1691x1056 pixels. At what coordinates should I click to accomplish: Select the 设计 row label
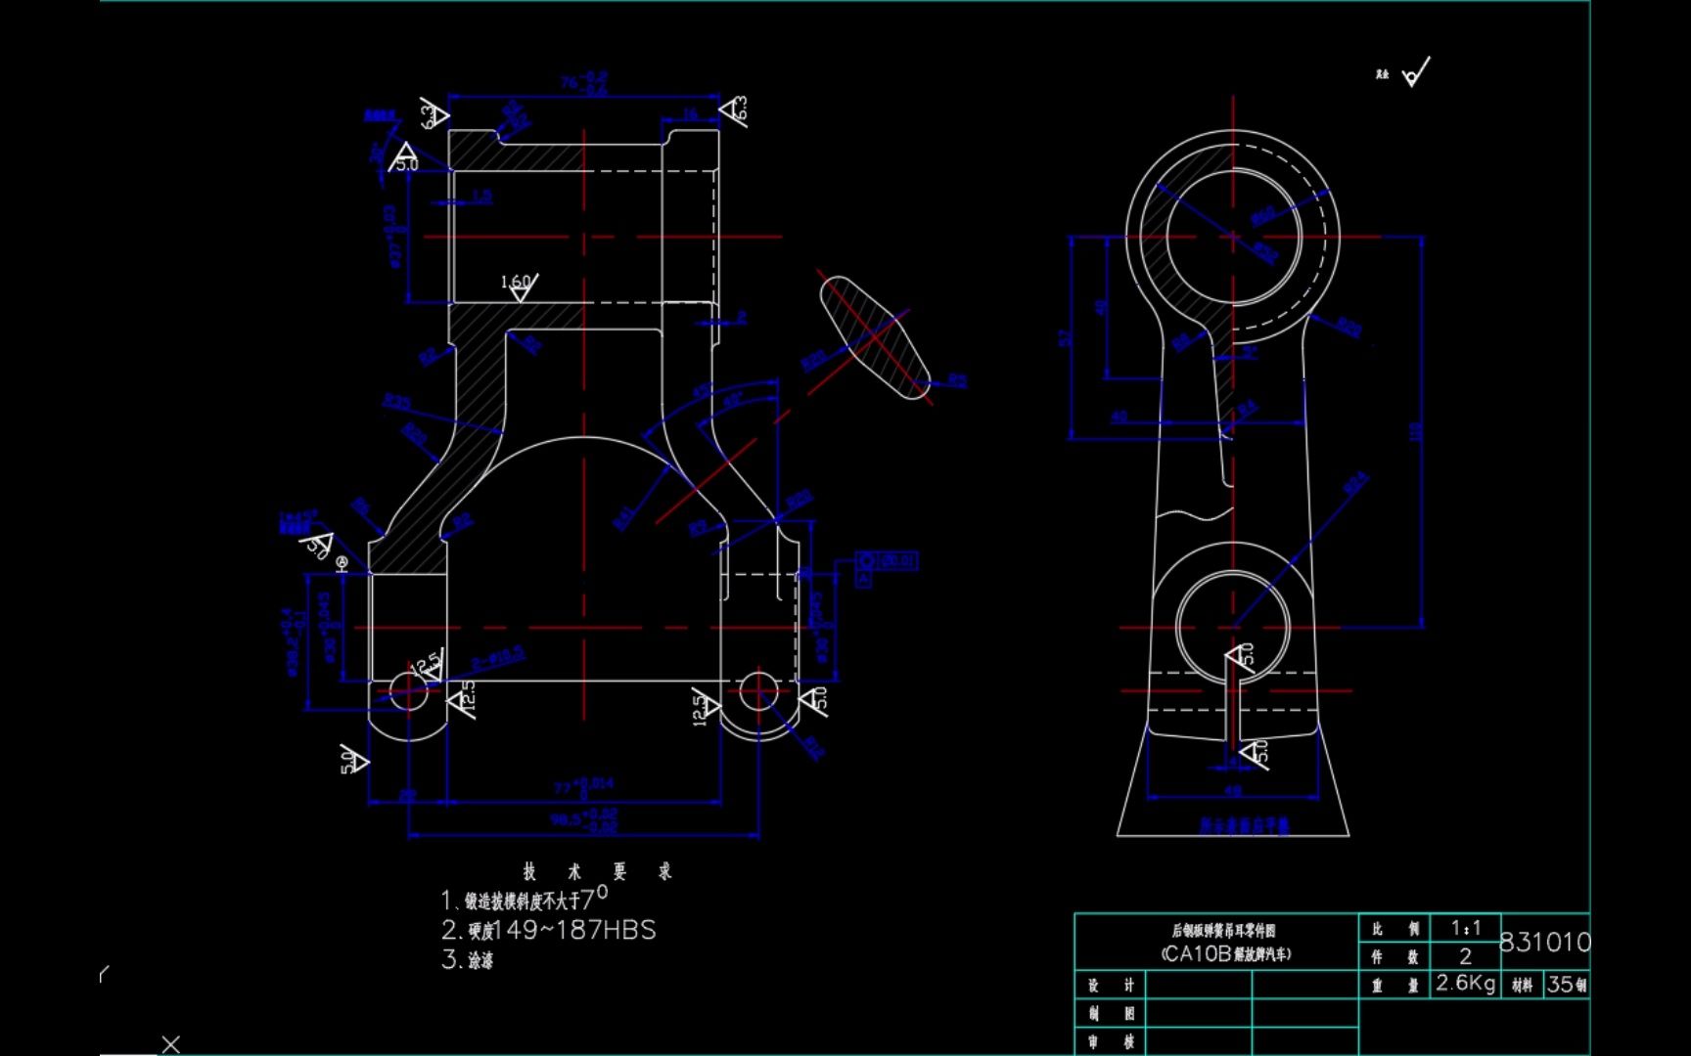click(1111, 986)
